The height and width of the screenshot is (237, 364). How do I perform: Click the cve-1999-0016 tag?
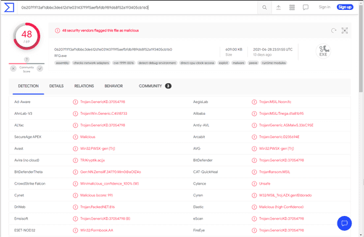124,63
